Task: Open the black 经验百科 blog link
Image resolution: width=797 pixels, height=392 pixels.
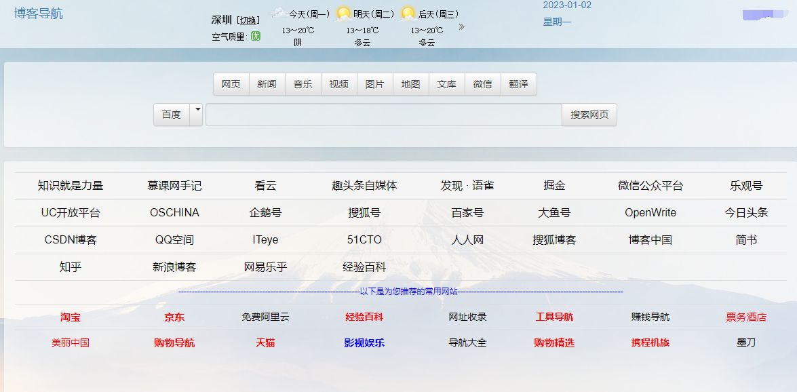Action: coord(364,267)
